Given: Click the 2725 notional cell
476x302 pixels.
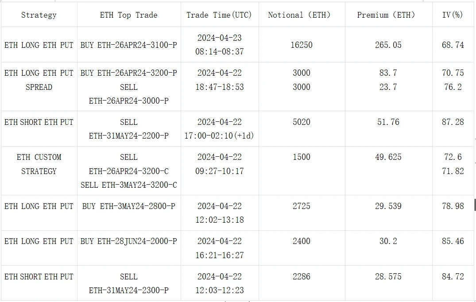Looking at the screenshot, I should (301, 206).
